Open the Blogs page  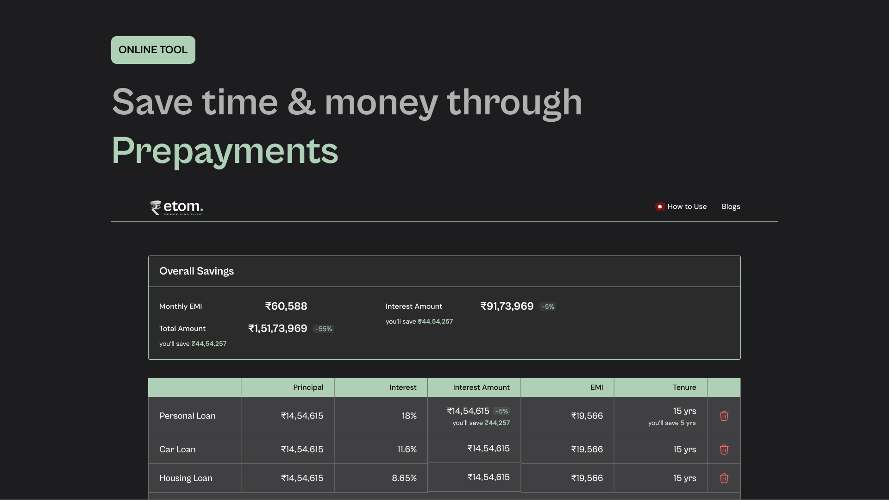[731, 206]
